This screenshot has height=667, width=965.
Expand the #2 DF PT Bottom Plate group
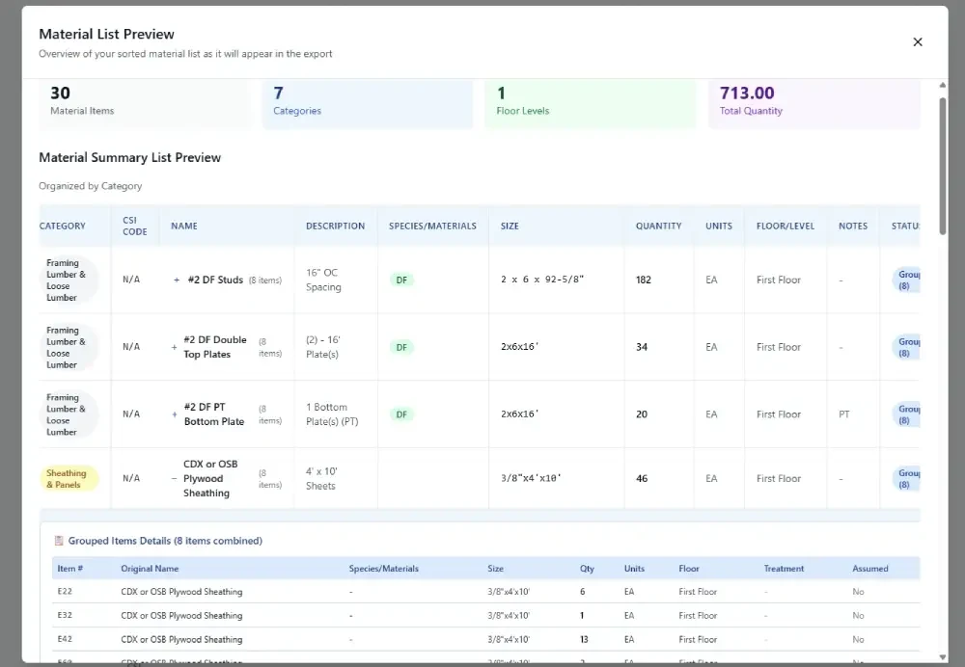click(x=174, y=414)
